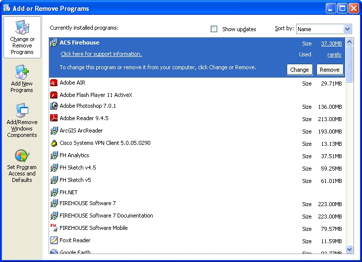This screenshot has width=362, height=262.
Task: Close the Add or Remove Programs window
Action: (x=354, y=8)
